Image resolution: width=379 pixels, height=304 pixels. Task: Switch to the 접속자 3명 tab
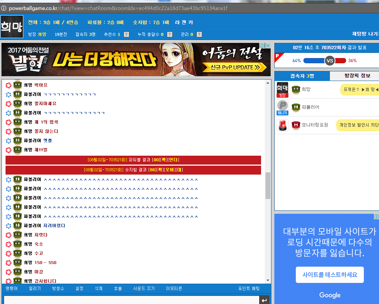pyautogui.click(x=302, y=76)
